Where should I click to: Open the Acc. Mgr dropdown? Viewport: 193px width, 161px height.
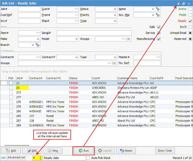point(153,15)
